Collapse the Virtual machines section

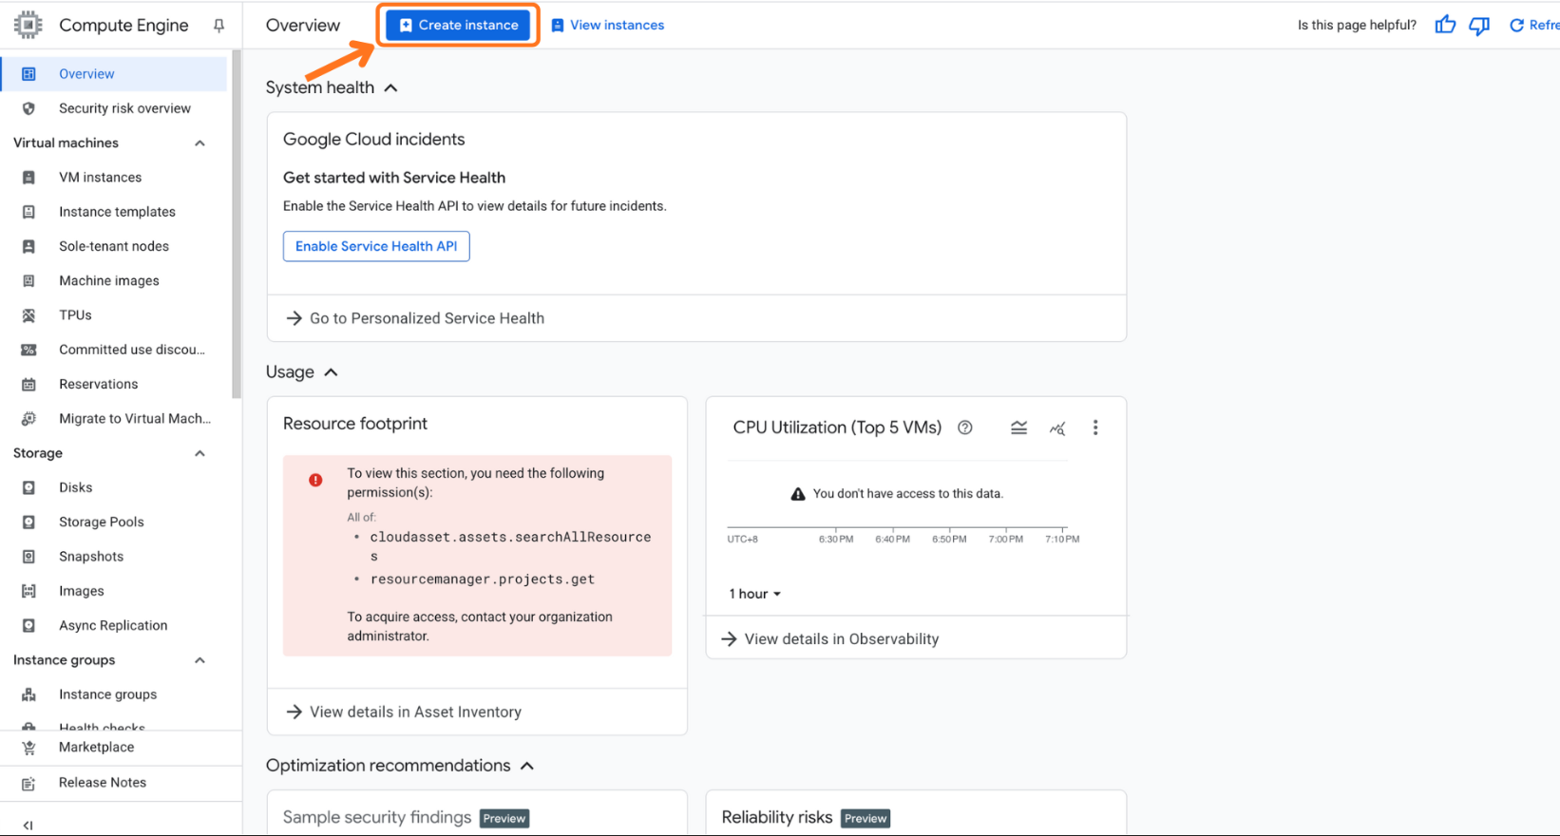tap(200, 143)
